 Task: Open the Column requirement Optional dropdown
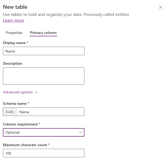(x=44, y=132)
